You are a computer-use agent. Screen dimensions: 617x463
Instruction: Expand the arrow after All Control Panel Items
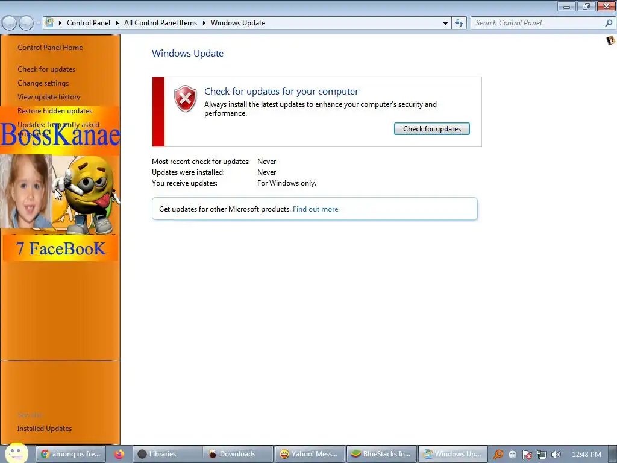click(204, 23)
